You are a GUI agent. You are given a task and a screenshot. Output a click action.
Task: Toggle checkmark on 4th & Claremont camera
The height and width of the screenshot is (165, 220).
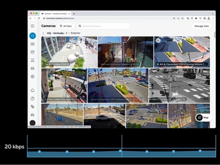tap(158, 41)
